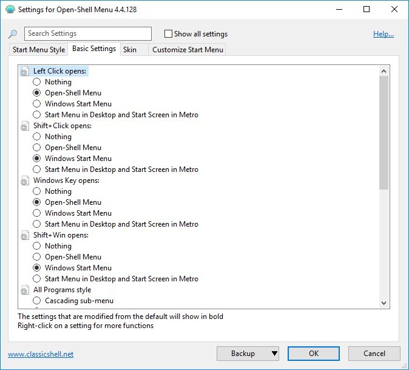Open the Help link
Image resolution: width=409 pixels, height=370 pixels.
[383, 34]
